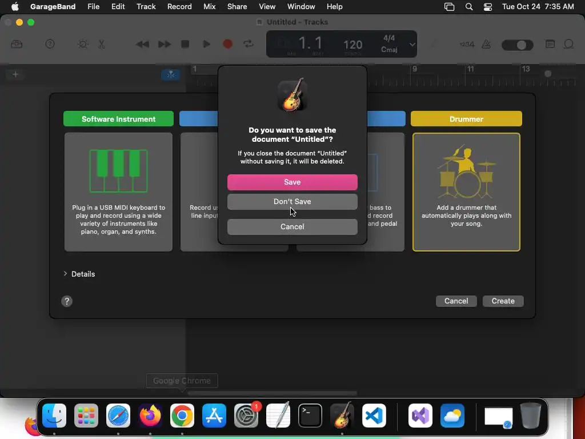Click the plus add track button
Viewport: 585px width, 439px height.
(15, 74)
